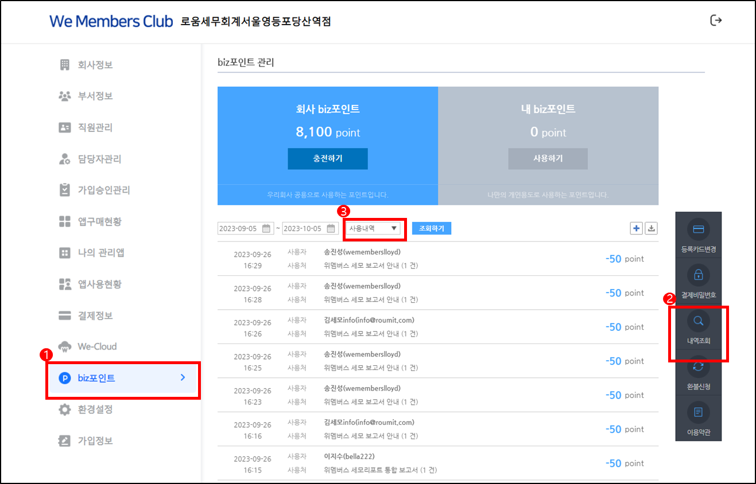The height and width of the screenshot is (484, 756).
Task: Click the logout icon in the header
Action: coord(716,21)
